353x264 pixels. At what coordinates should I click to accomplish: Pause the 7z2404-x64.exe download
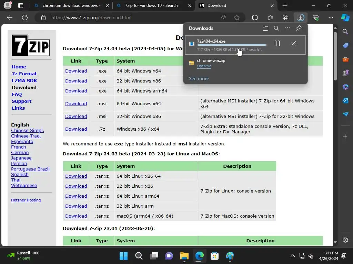tap(277, 43)
